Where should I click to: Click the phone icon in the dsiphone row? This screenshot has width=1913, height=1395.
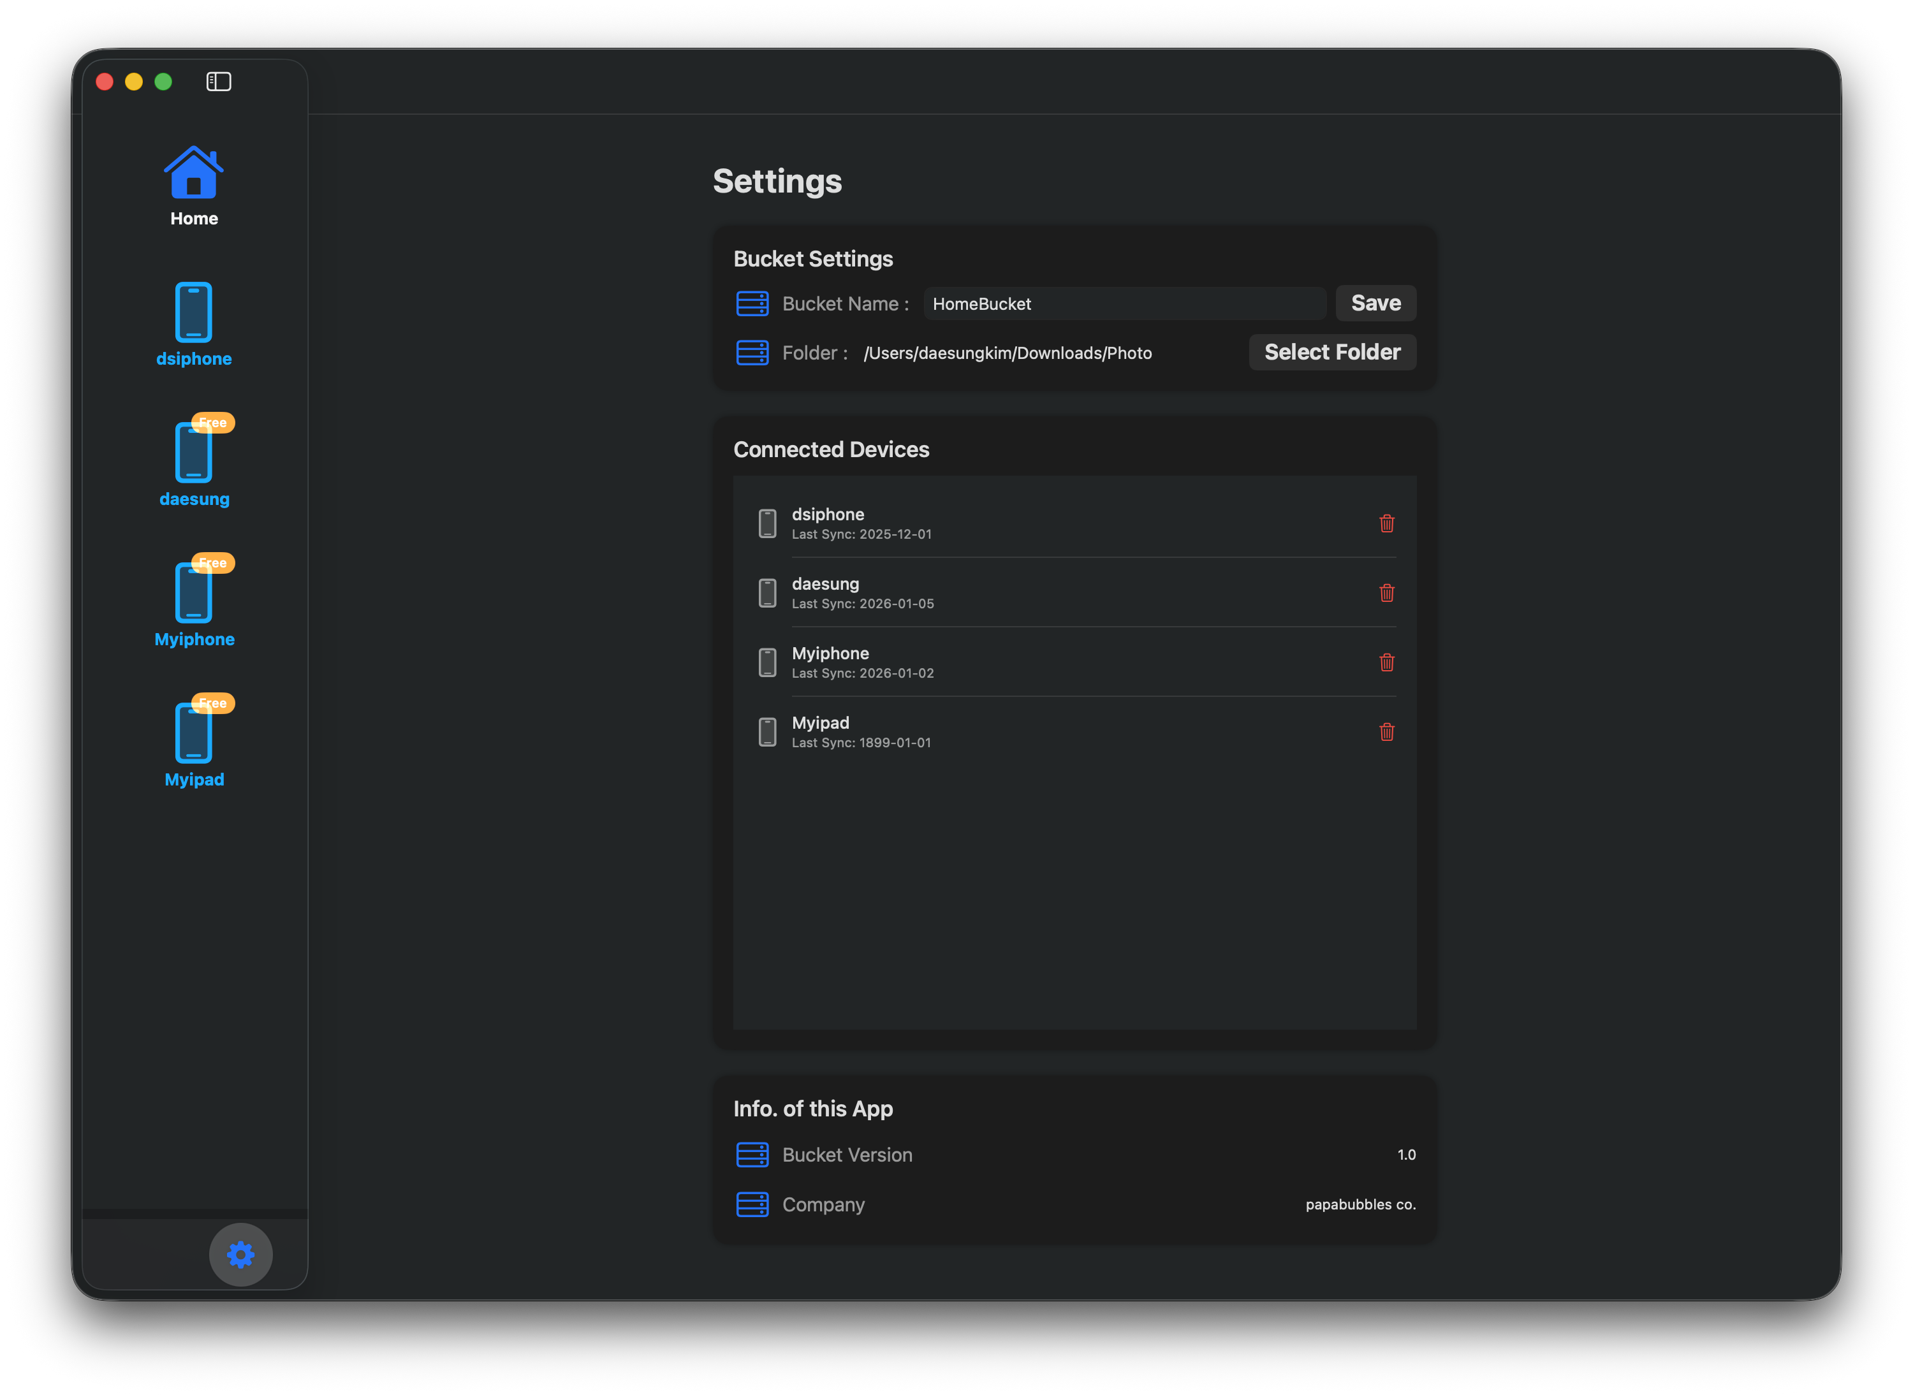pos(767,523)
